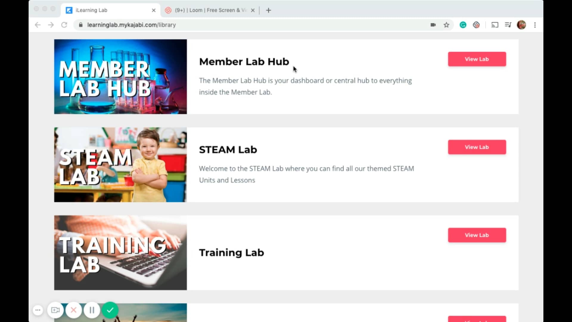Screen dimensions: 572x322
Task: Cancel the Loom recording with X
Action: 74,310
